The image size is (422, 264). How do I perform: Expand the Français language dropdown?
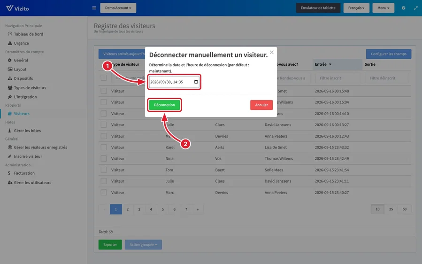356,8
